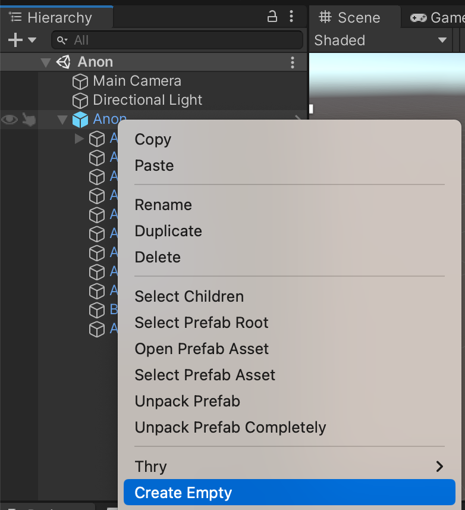This screenshot has width=465, height=510.
Task: Click the blue Anon prefab cube icon
Action: coord(80,120)
